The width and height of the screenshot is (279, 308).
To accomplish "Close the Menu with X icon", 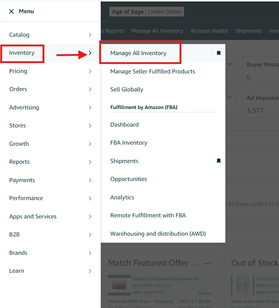I will click(x=11, y=11).
